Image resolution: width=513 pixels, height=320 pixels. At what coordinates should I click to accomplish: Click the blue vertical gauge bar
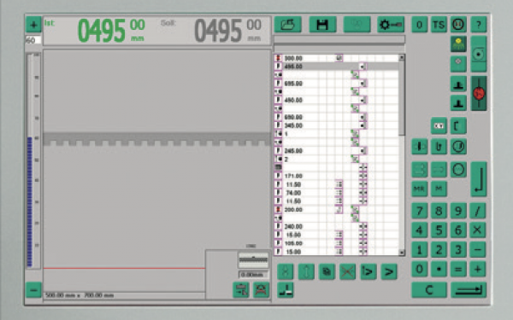pos(30,201)
